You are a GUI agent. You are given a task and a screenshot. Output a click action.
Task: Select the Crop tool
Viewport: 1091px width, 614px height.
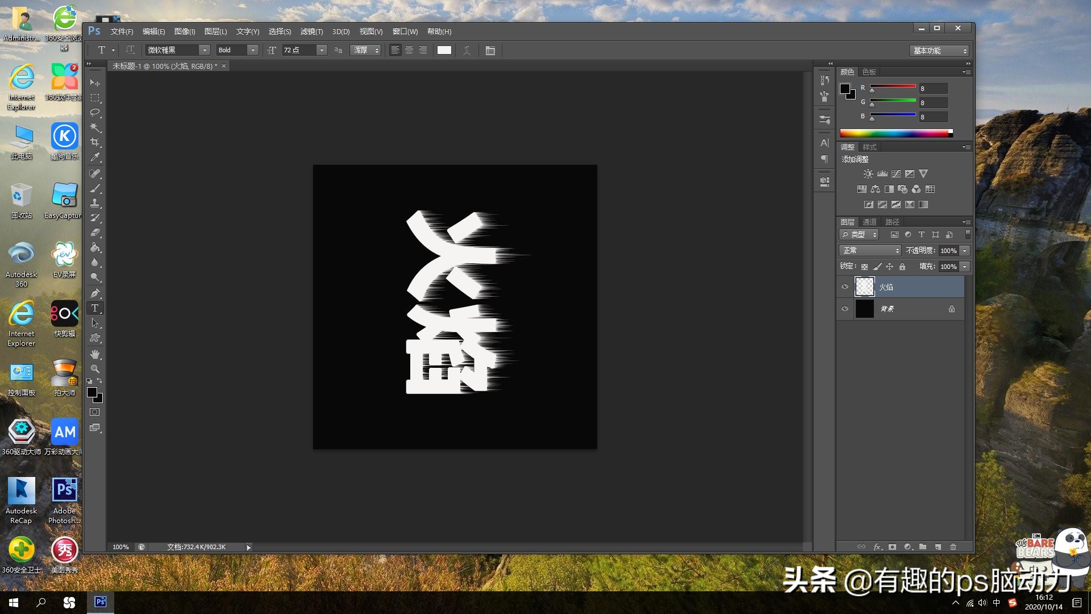coord(95,142)
